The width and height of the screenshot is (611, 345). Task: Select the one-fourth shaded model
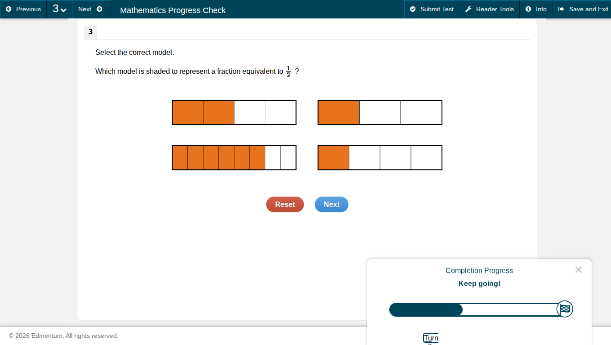379,157
